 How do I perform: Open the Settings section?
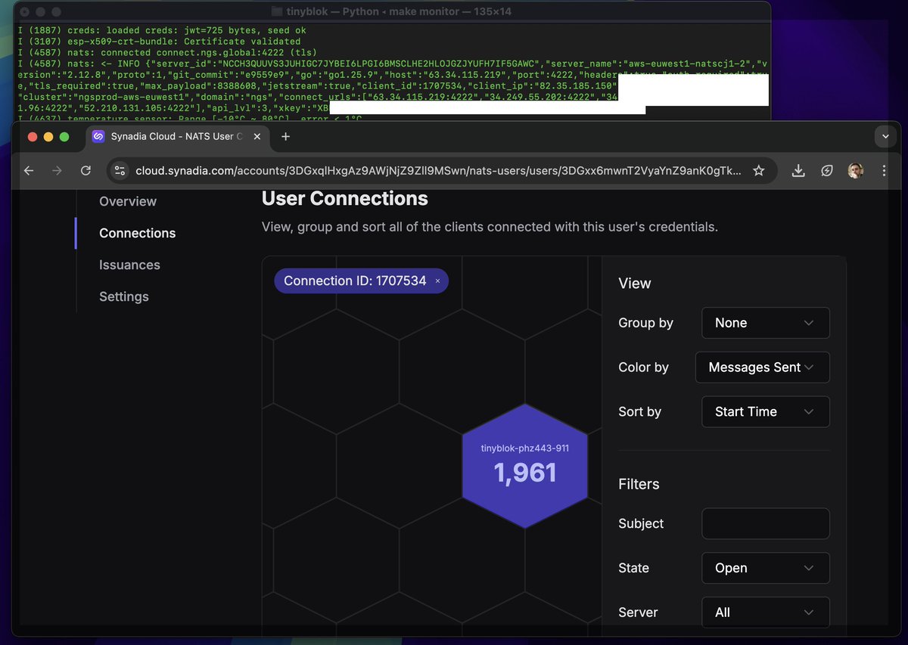pos(123,296)
